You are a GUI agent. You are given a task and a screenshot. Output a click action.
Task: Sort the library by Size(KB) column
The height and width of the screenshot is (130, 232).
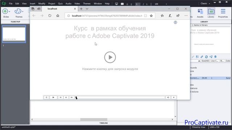point(206,61)
